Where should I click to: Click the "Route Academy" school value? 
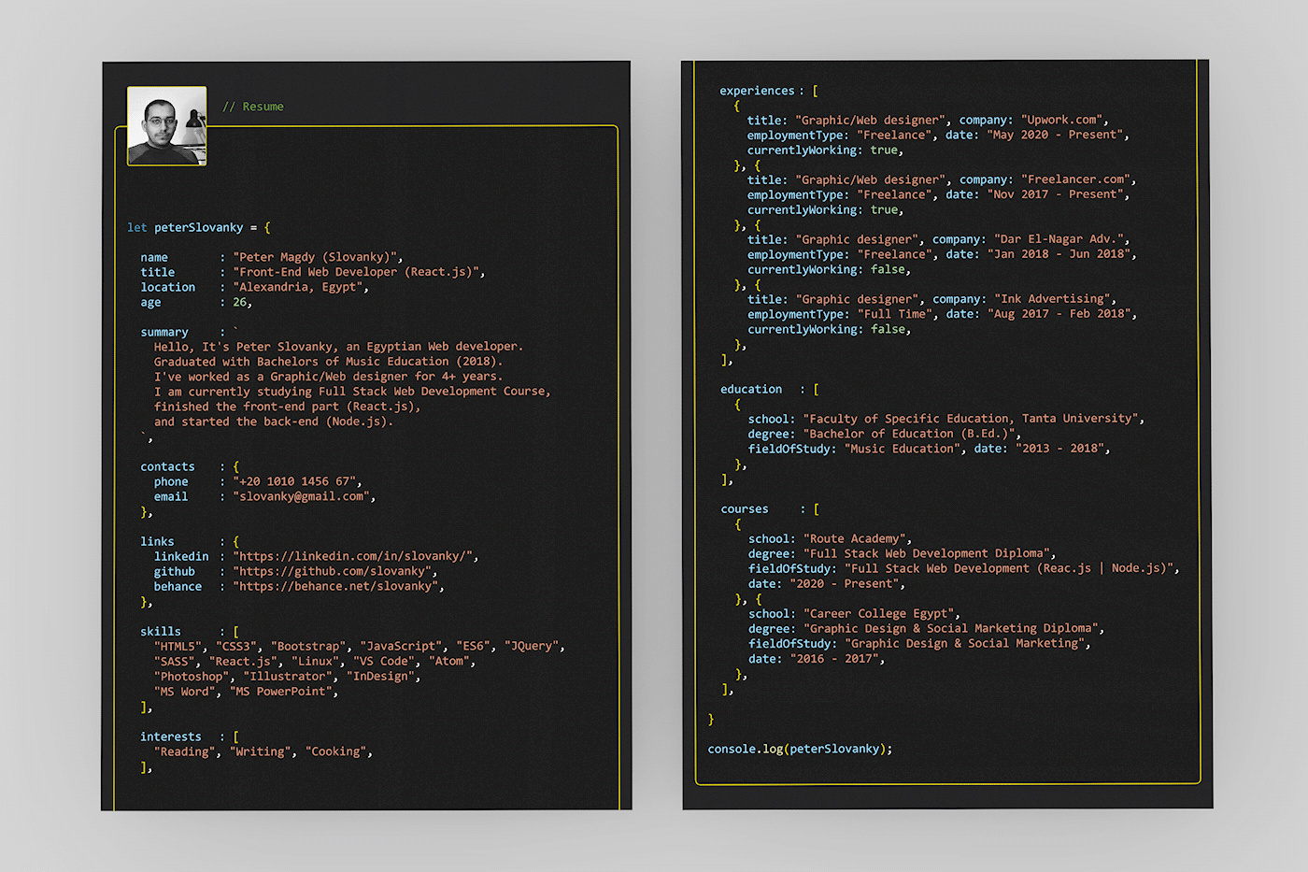tap(856, 538)
